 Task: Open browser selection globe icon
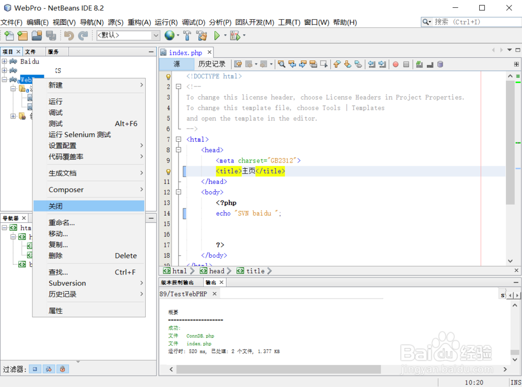pyautogui.click(x=170, y=35)
